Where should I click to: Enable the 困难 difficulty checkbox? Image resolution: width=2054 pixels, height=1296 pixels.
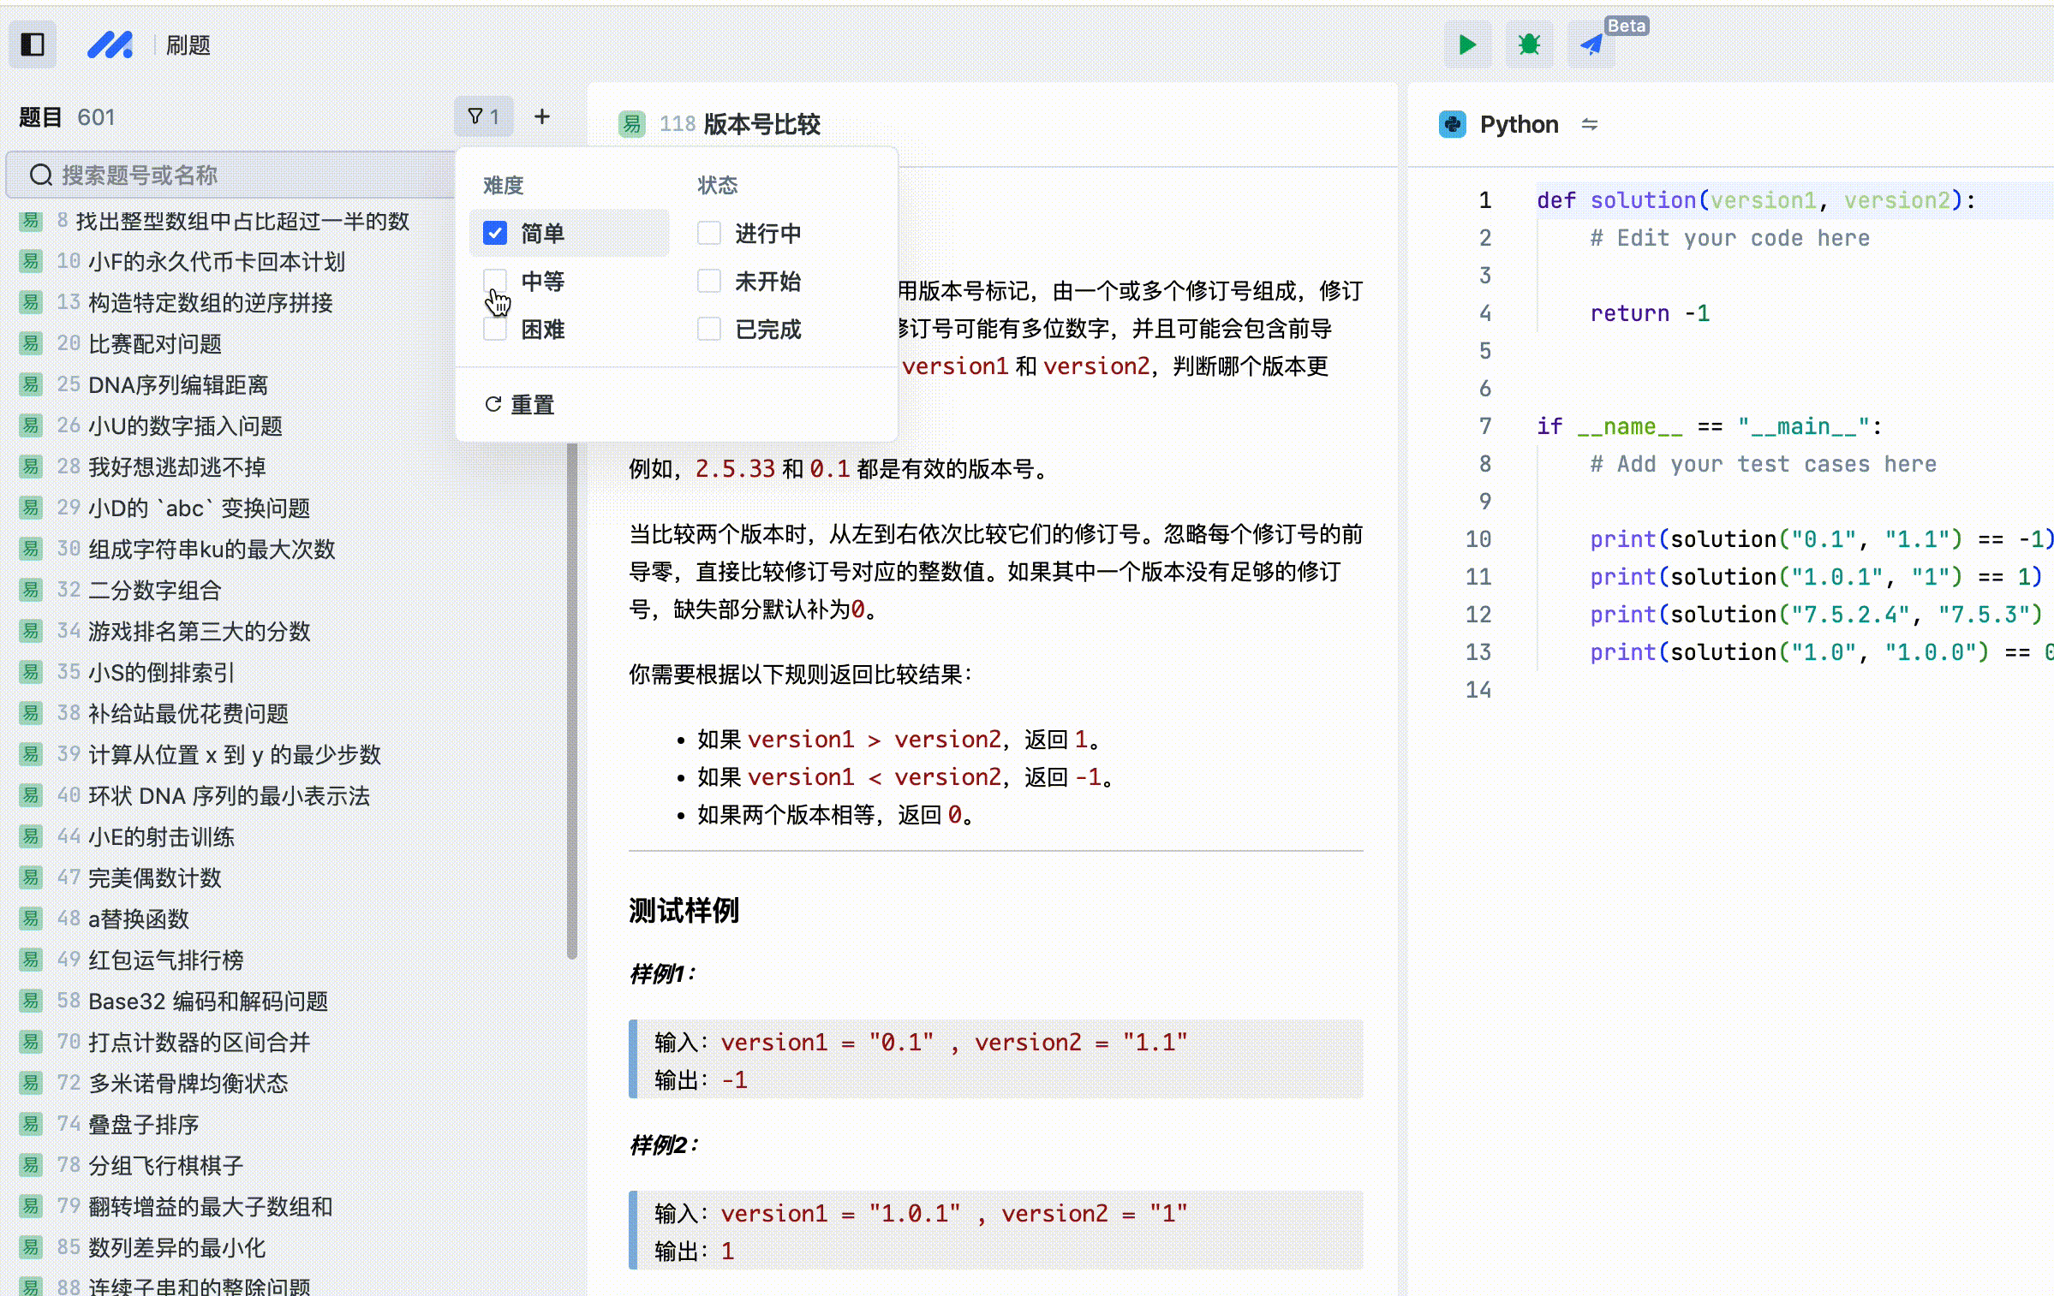pos(495,329)
